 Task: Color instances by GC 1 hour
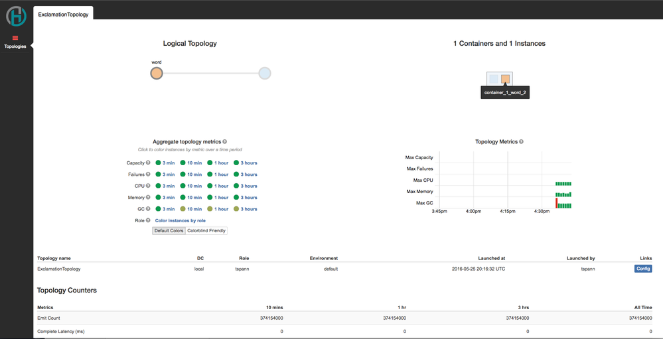(x=218, y=209)
